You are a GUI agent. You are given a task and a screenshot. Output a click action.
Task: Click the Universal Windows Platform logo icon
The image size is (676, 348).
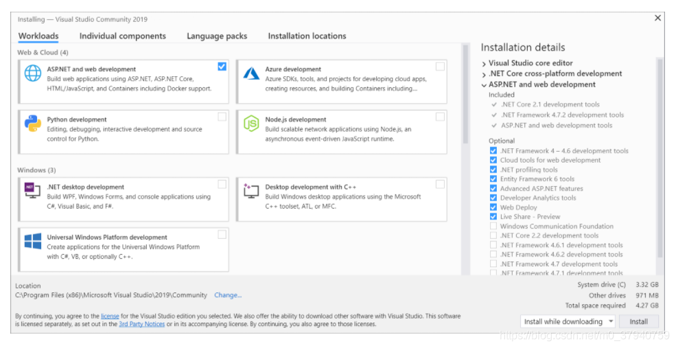click(33, 241)
